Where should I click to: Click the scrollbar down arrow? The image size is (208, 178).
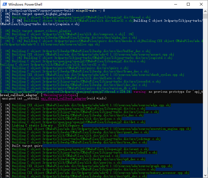click(205, 175)
